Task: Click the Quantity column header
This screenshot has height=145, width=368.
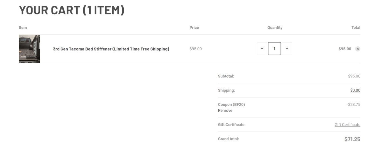Action: 275,28
